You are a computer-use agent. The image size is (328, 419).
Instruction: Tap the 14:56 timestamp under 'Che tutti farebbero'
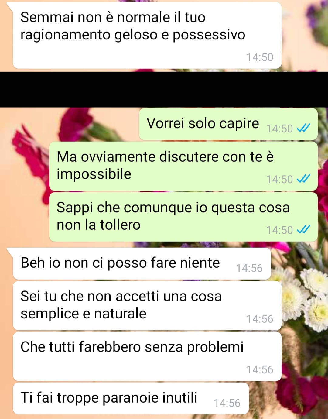click(x=260, y=369)
